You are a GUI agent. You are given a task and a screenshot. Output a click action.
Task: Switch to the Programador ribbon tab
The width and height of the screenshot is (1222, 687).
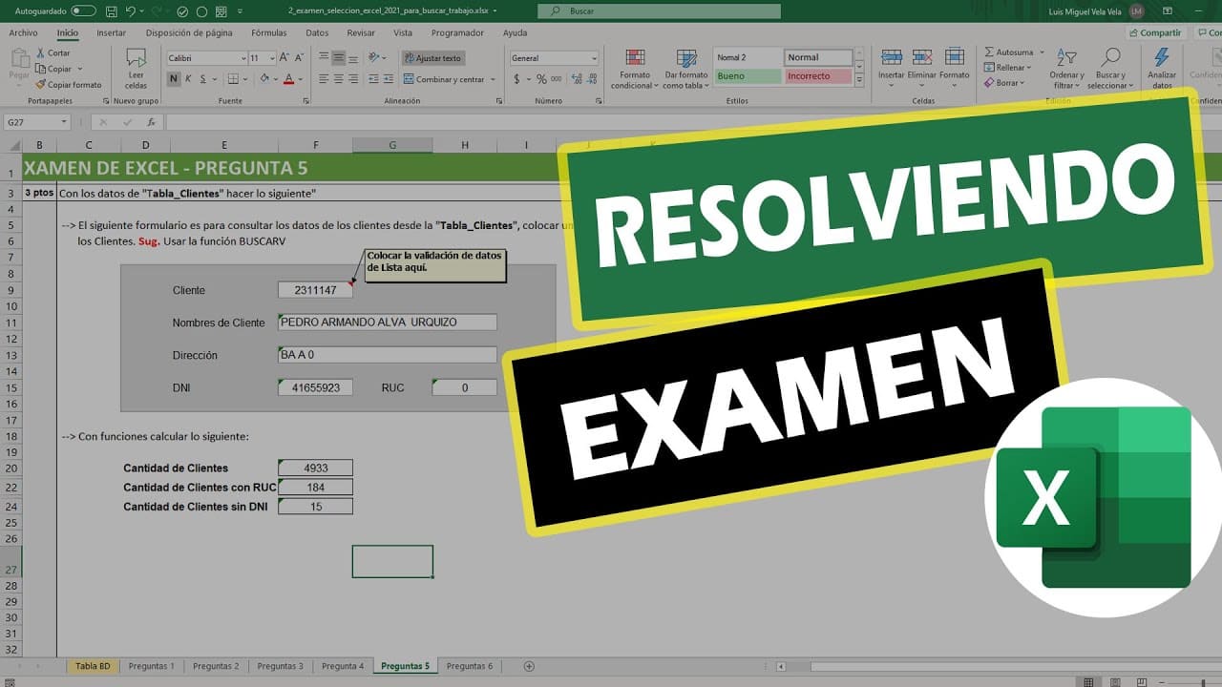[457, 32]
